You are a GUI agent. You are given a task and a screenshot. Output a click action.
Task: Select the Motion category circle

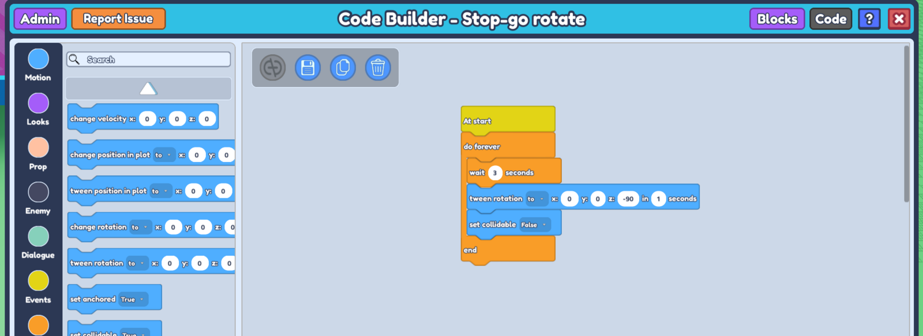click(39, 59)
